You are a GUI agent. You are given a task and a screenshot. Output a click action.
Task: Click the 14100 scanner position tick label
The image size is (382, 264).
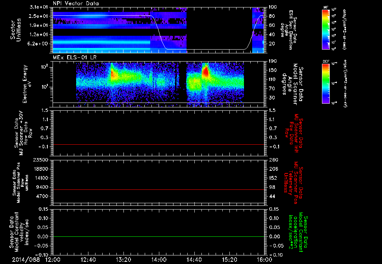tap(40, 178)
